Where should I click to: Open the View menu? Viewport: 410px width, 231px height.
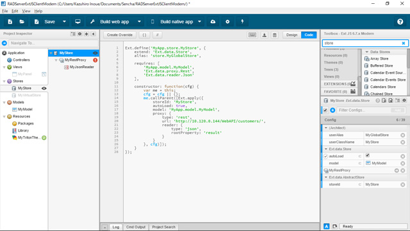coord(26,11)
